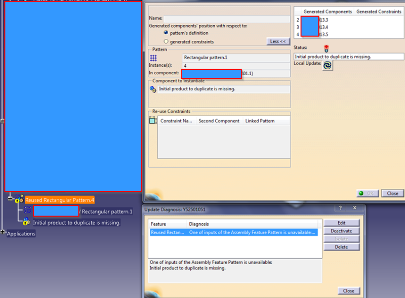Image resolution: width=405 pixels, height=298 pixels.
Task: Click the Name input field
Action: [226, 19]
